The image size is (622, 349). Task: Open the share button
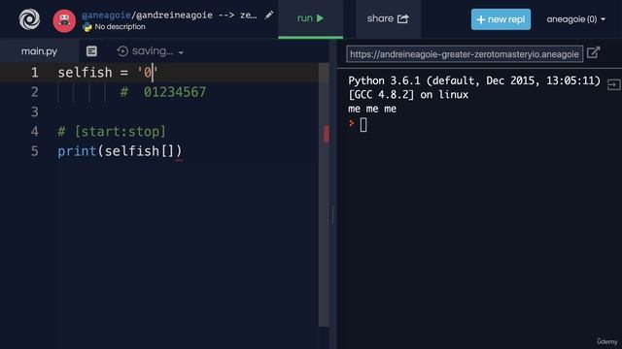pyautogui.click(x=388, y=18)
